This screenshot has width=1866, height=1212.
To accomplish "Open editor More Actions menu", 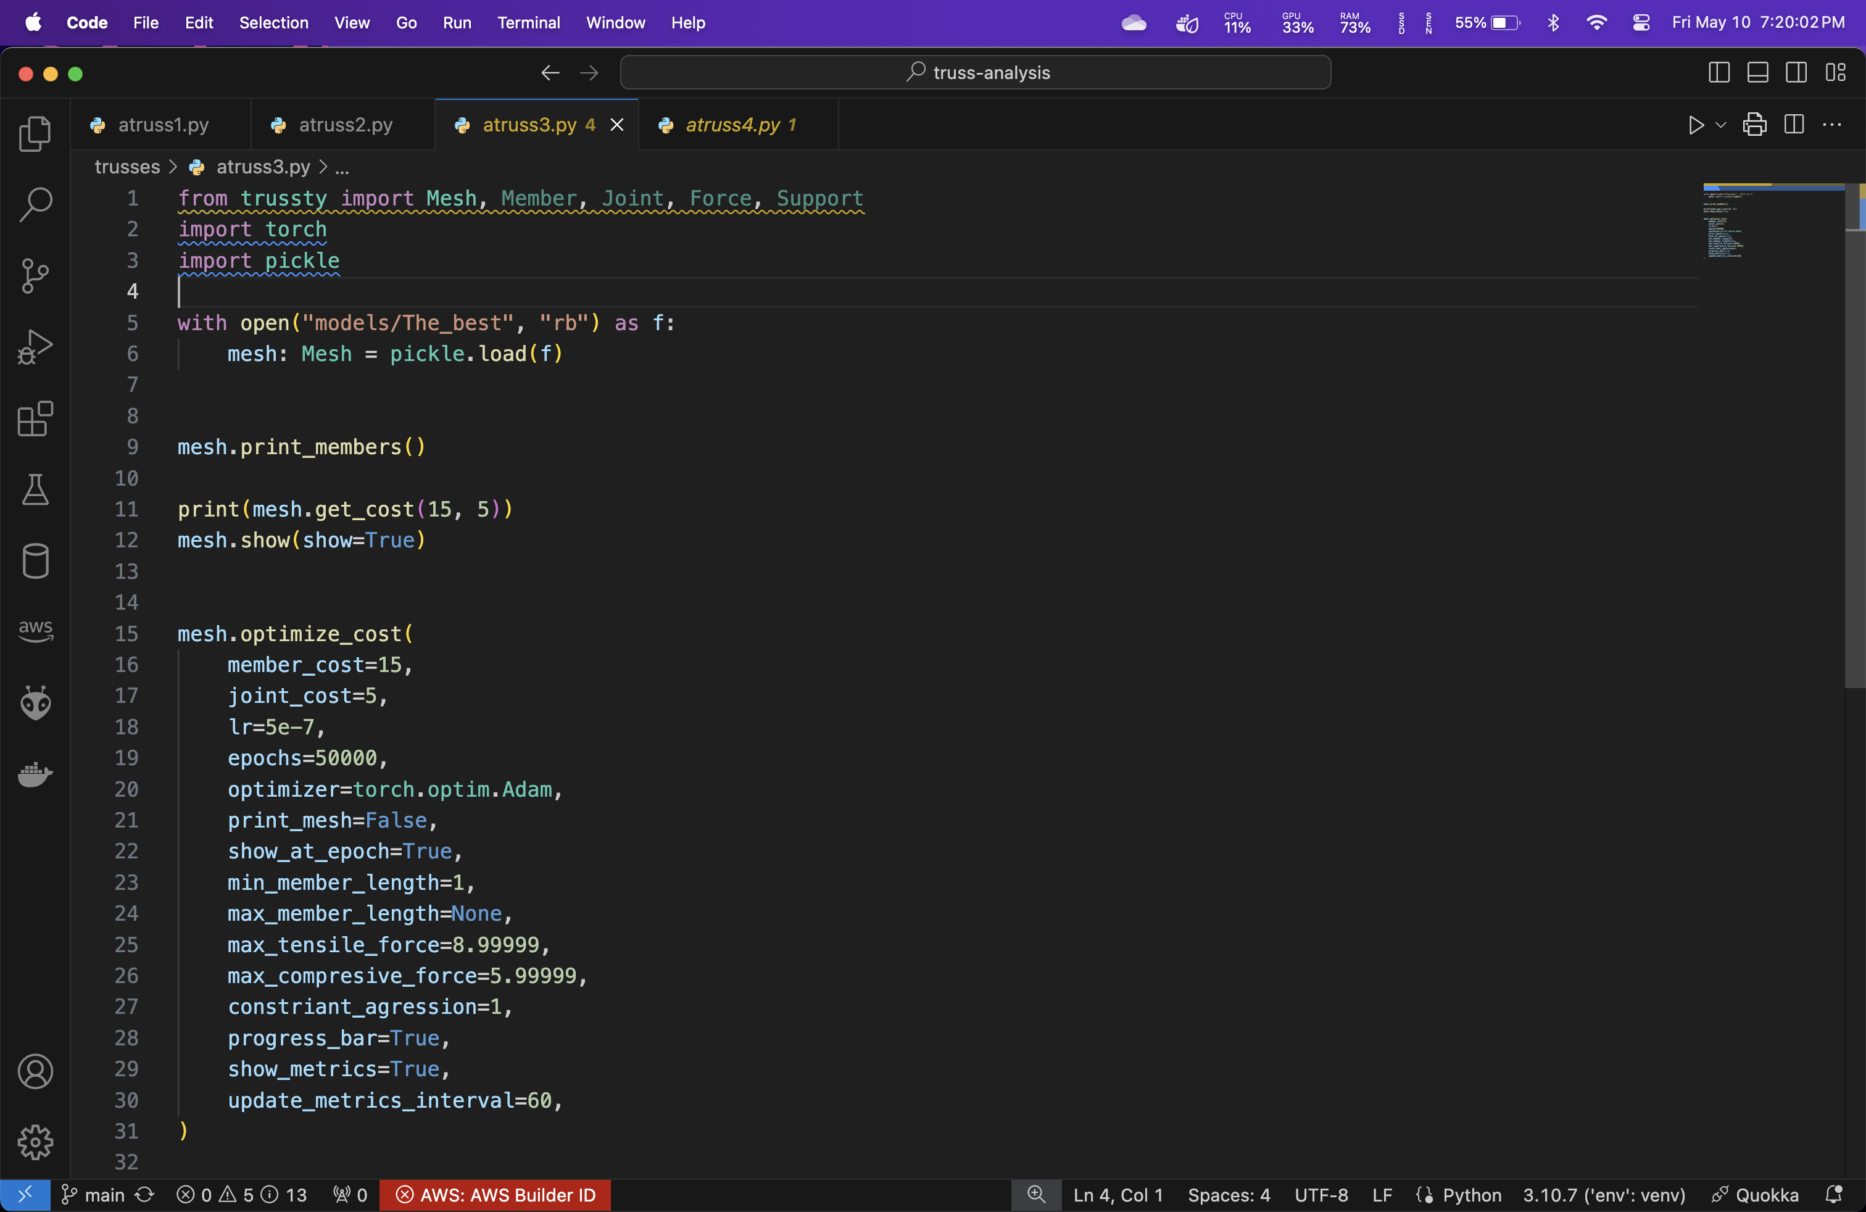I will pyautogui.click(x=1832, y=125).
